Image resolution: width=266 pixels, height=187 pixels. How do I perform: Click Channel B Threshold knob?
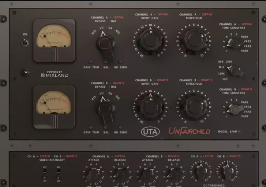pyautogui.click(x=194, y=107)
